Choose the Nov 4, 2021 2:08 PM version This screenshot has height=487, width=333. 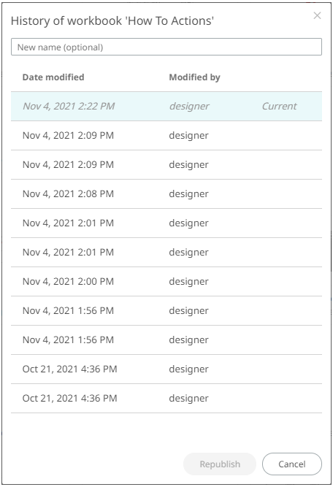166,193
